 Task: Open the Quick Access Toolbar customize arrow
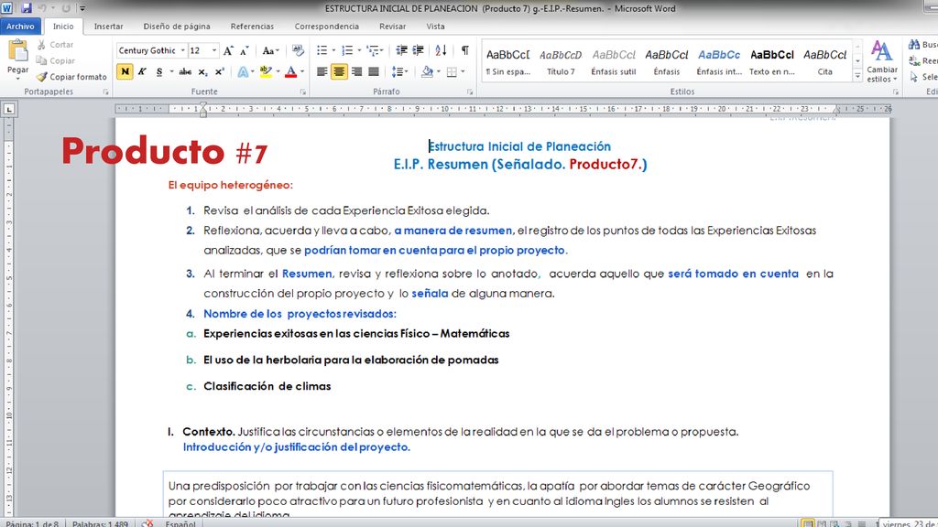click(82, 8)
